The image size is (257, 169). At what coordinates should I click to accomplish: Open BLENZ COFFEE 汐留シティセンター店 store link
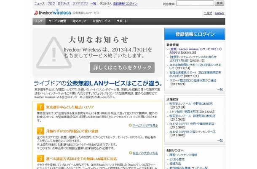pyautogui.click(x=193, y=132)
